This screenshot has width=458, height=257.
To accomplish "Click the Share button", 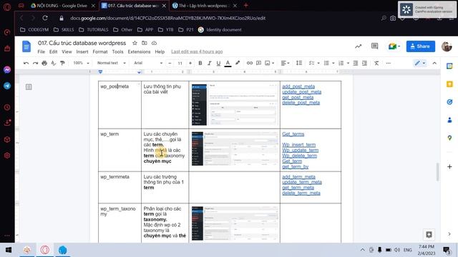I will coord(420,46).
